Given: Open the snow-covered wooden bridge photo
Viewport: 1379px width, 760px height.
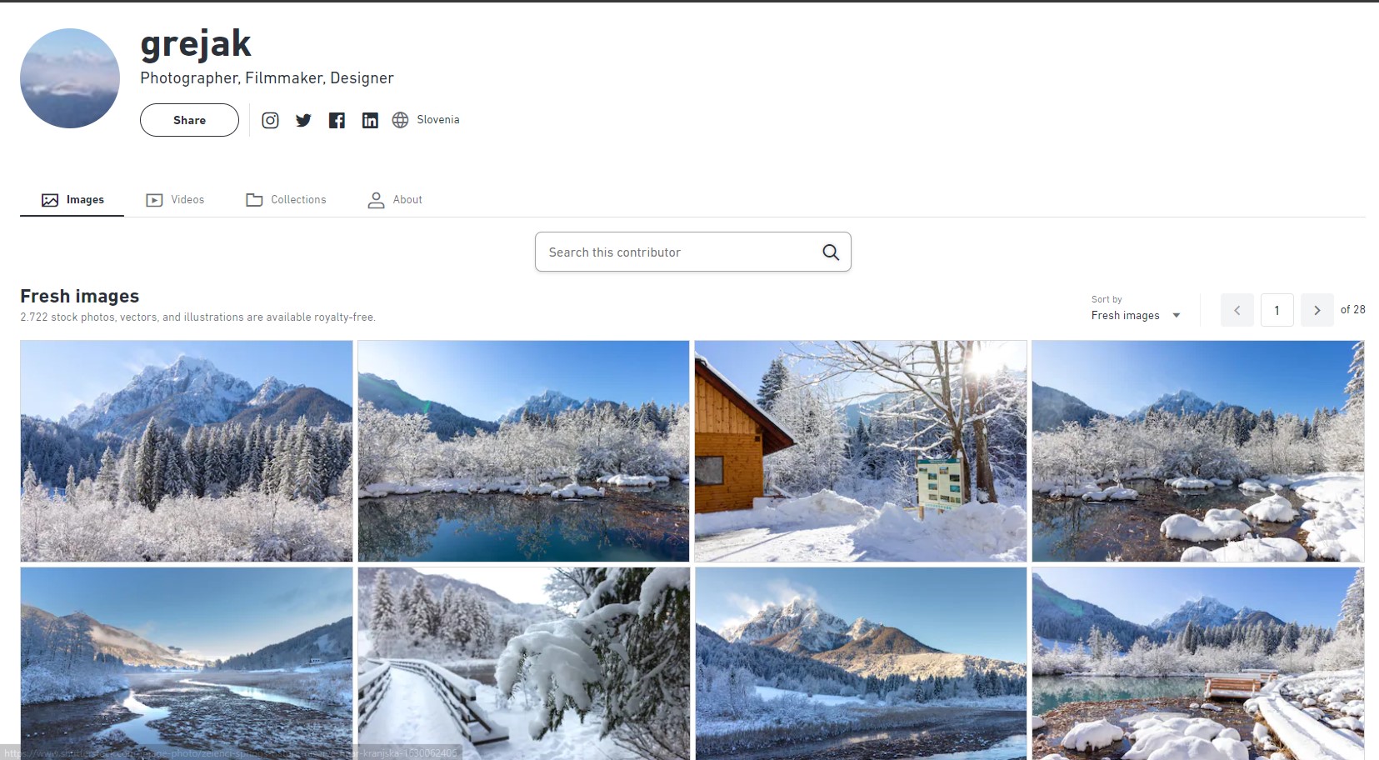Looking at the screenshot, I should pos(523,662).
